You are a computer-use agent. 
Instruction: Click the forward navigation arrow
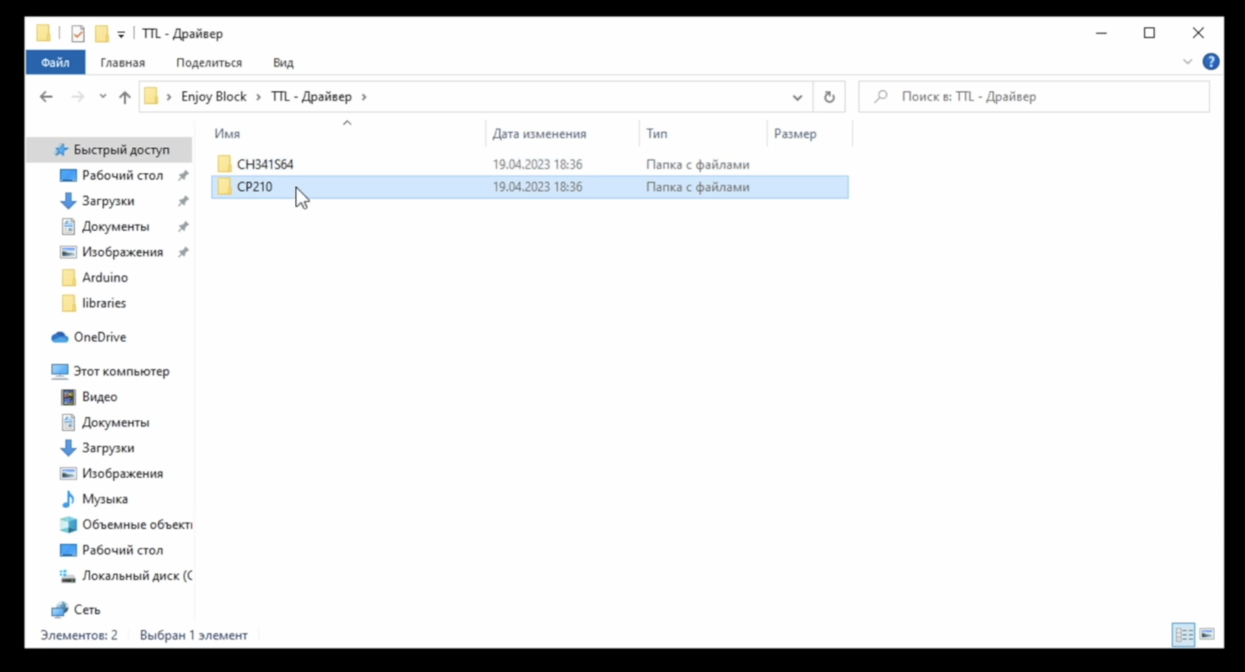tap(78, 97)
